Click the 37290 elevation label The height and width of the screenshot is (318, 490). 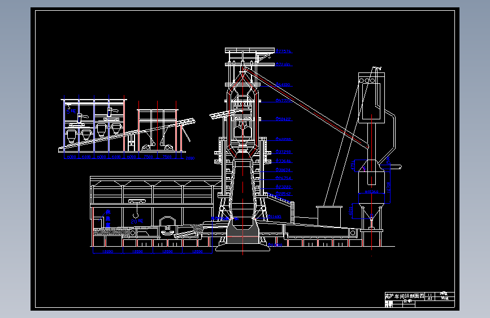[x=283, y=152]
